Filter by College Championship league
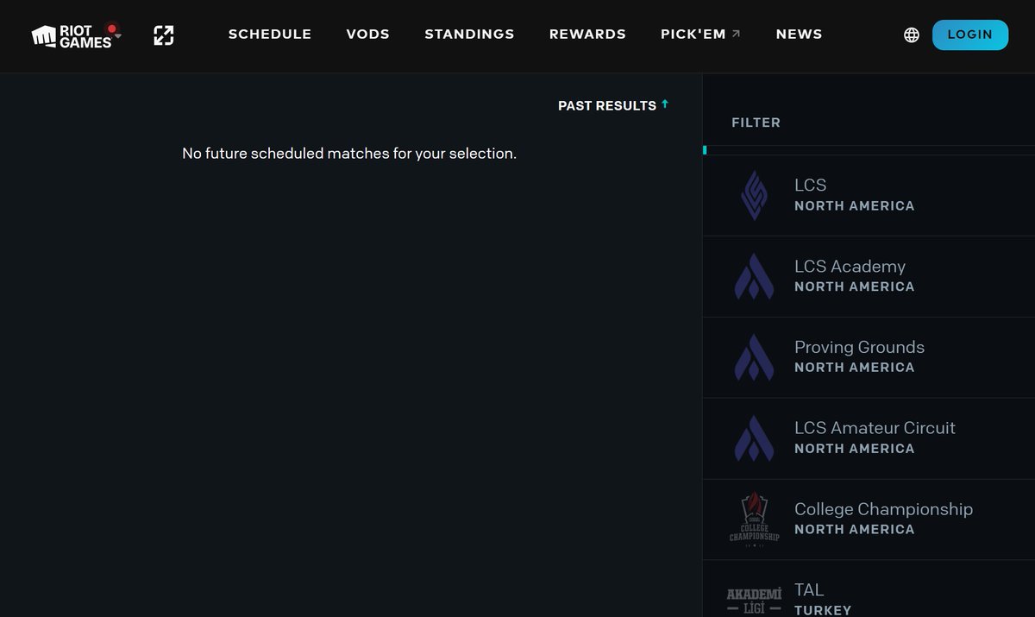1035x617 pixels. click(869, 519)
